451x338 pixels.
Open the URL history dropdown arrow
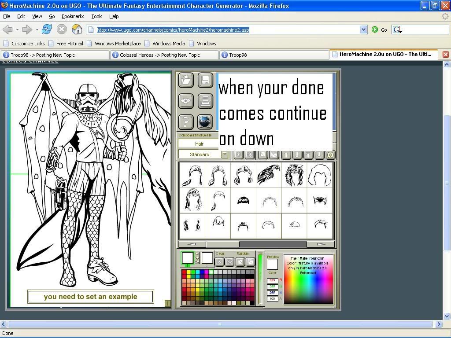coord(363,29)
